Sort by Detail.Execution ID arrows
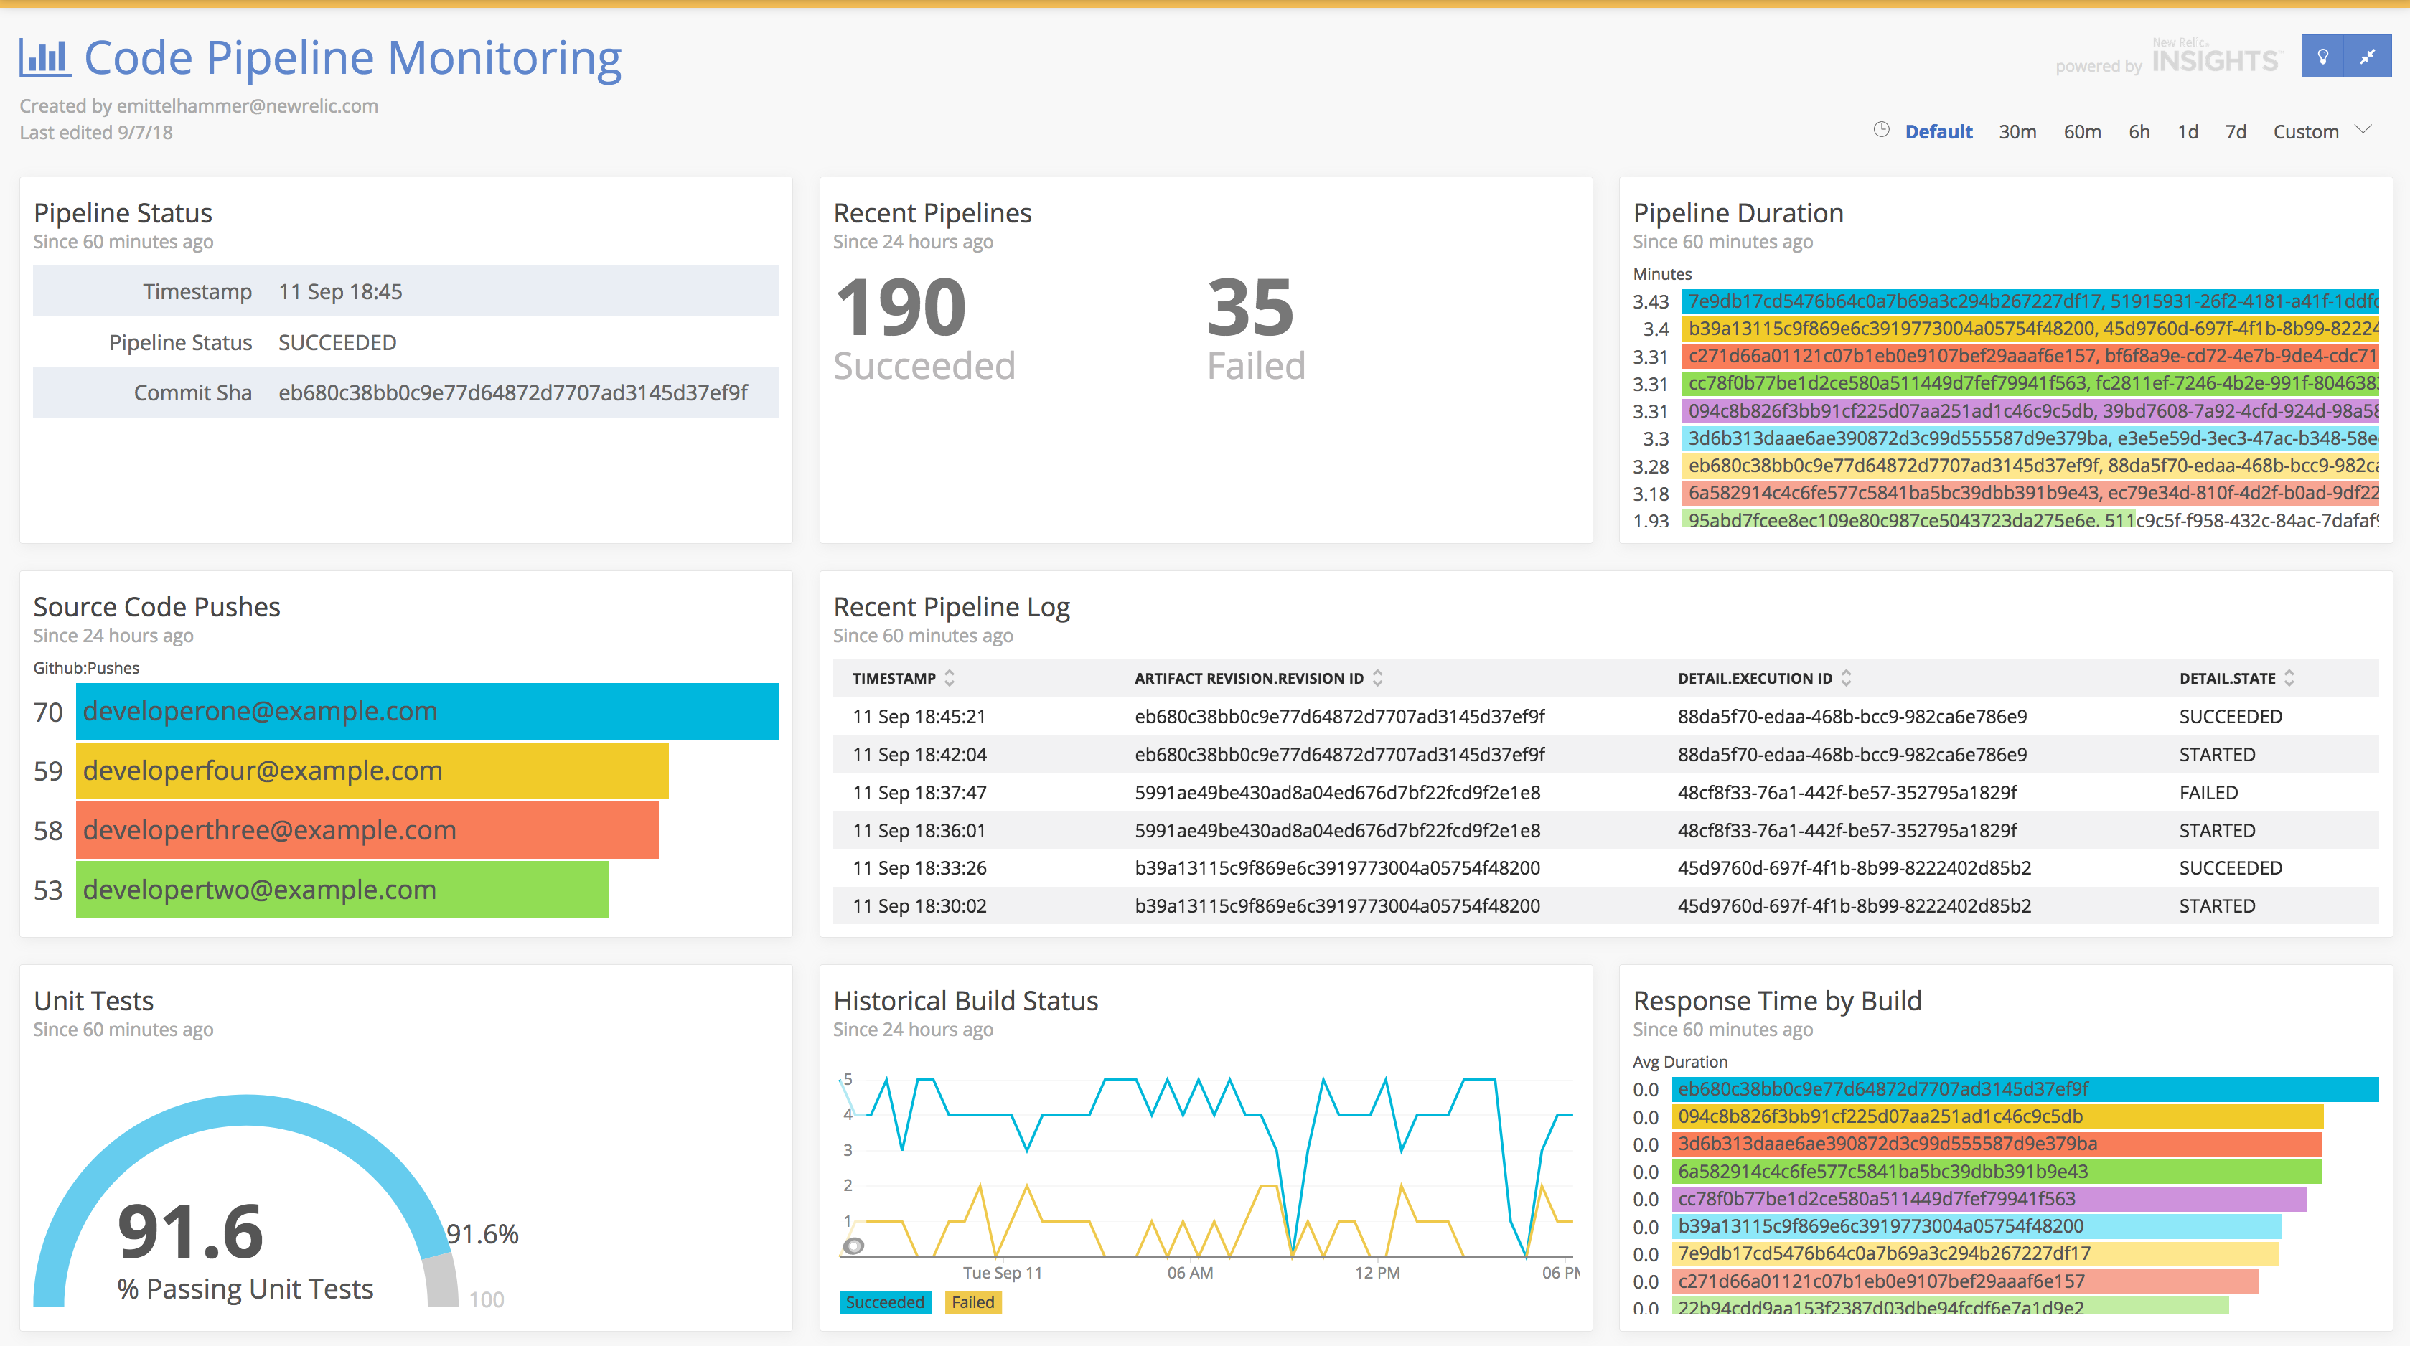Screen dimensions: 2410x1346 click(x=1846, y=678)
